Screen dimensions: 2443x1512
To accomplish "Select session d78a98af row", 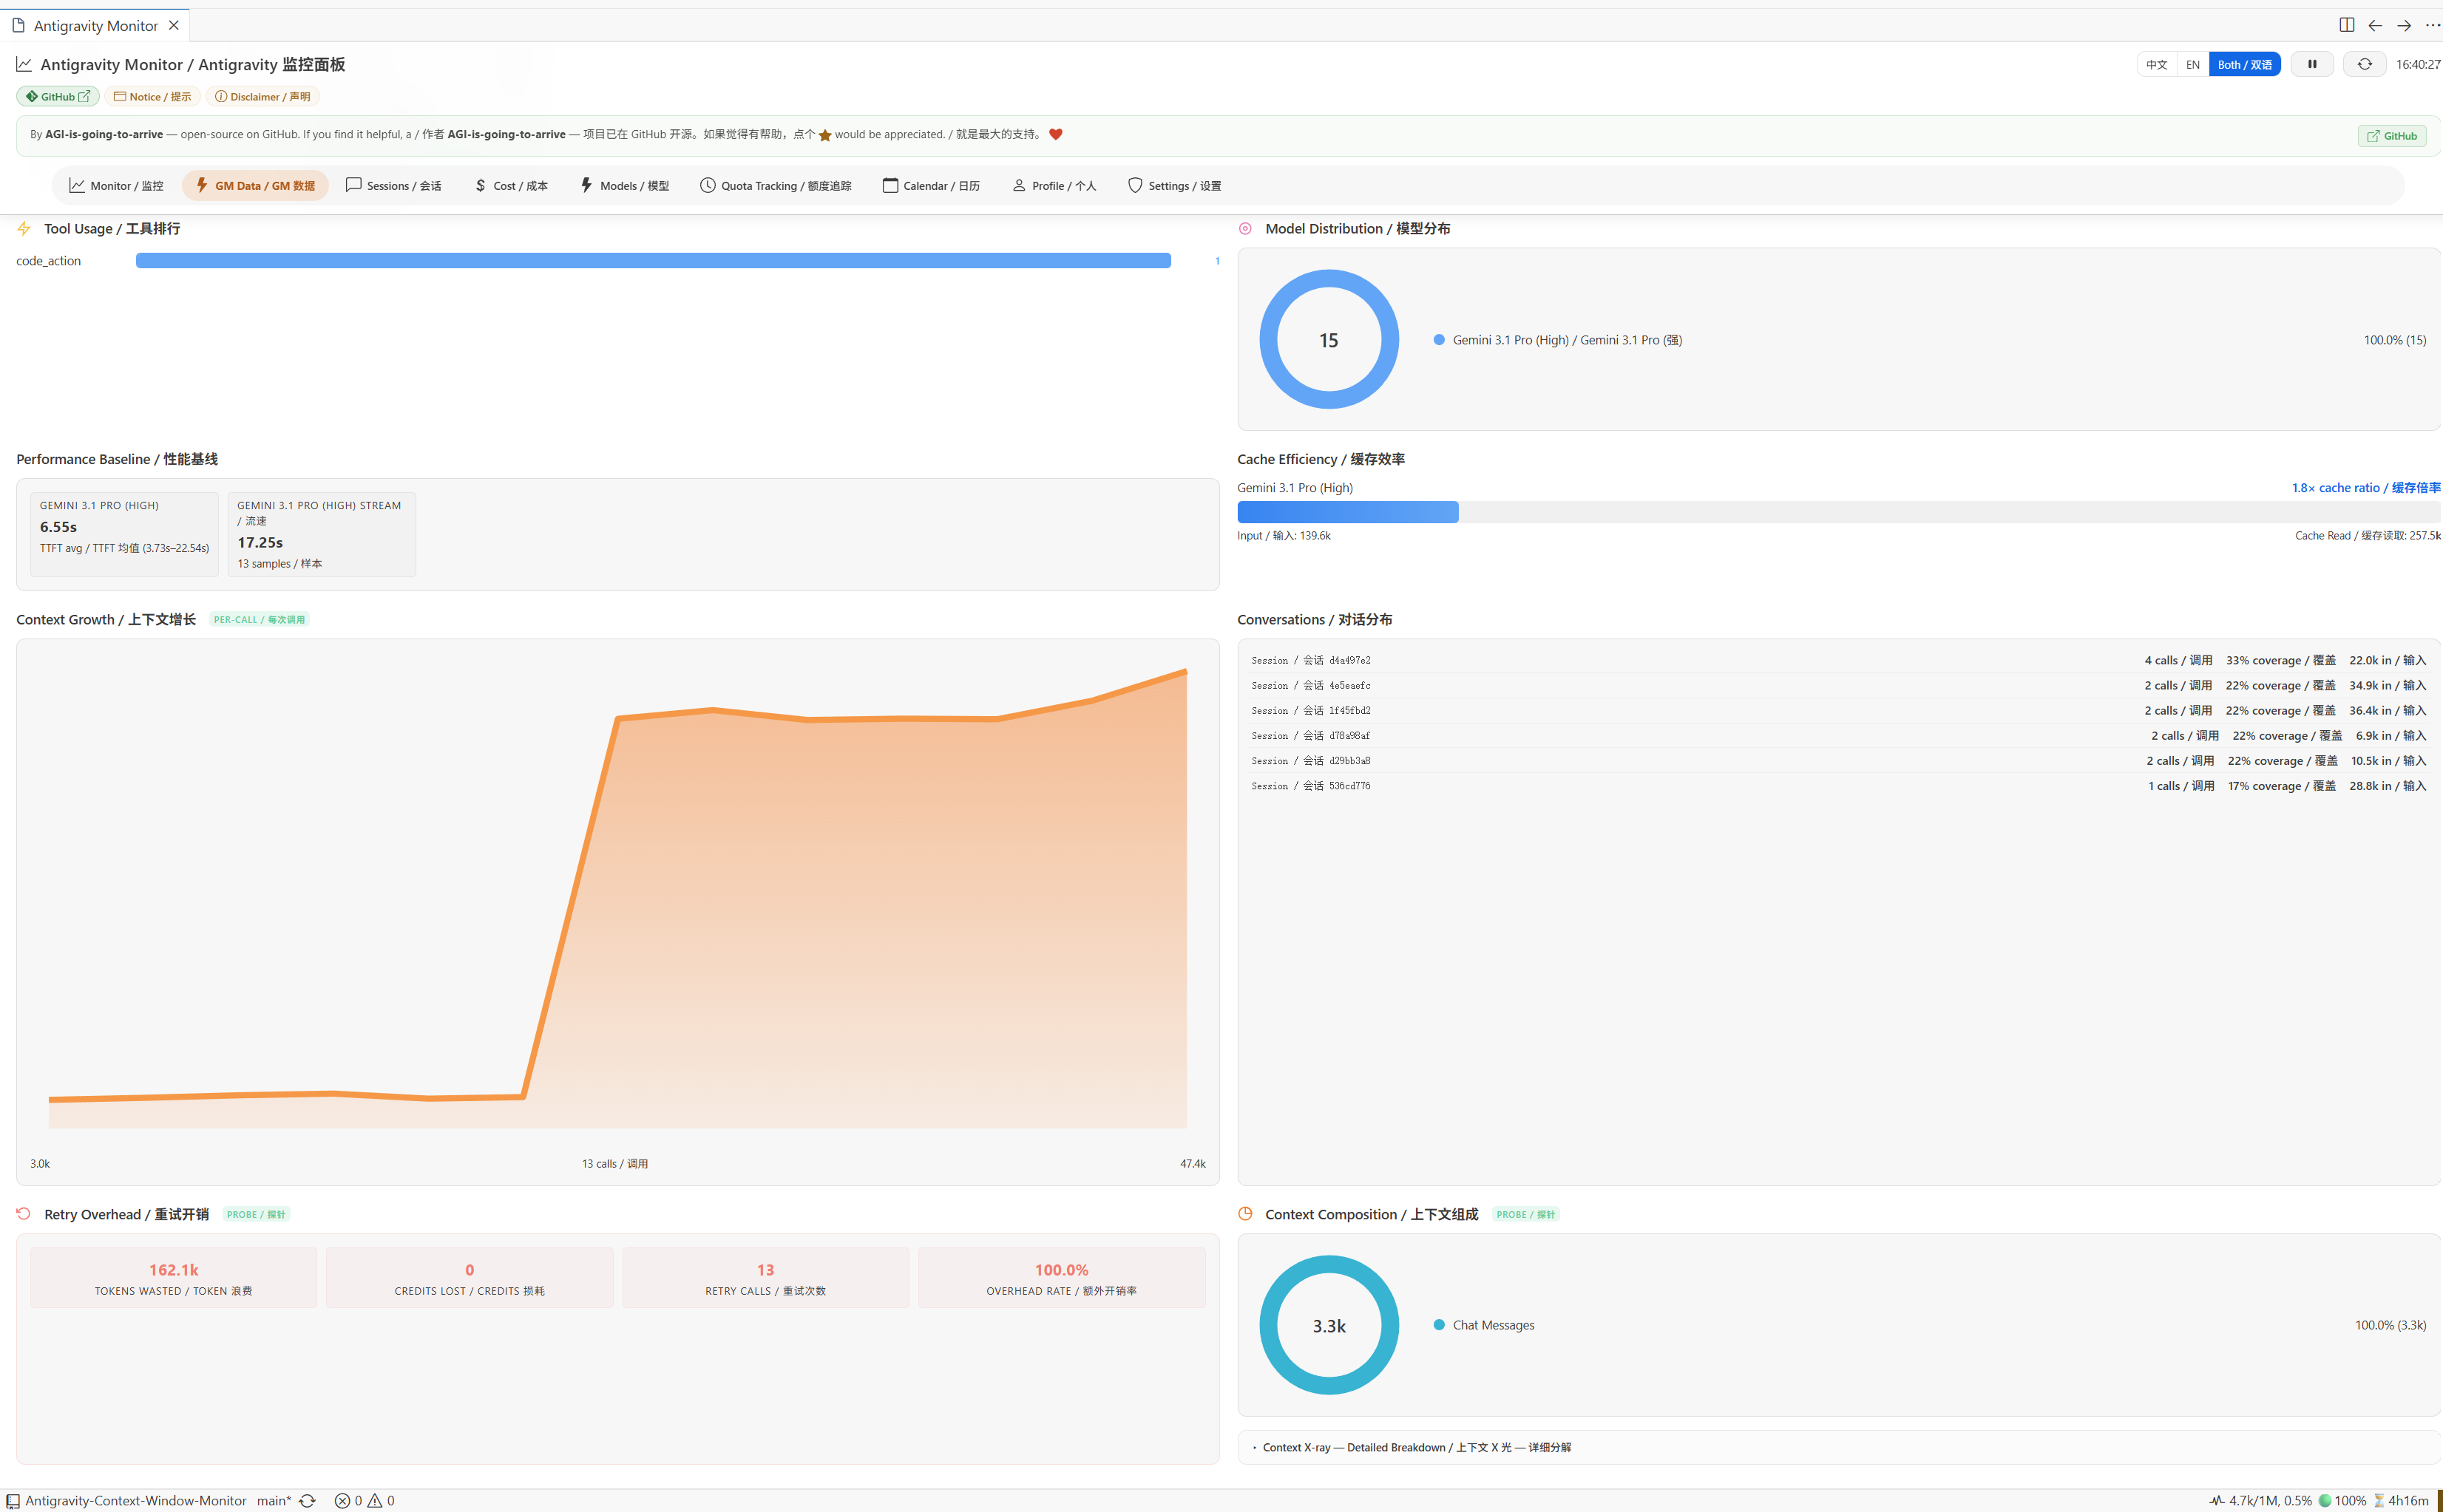I will click(x=1839, y=735).
